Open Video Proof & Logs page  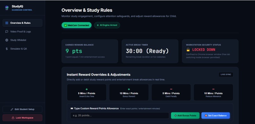[x=22, y=32]
